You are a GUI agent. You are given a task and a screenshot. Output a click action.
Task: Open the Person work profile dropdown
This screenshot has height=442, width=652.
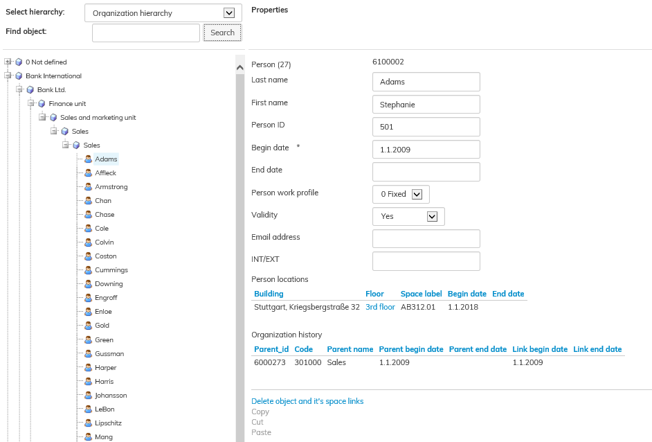click(x=417, y=195)
